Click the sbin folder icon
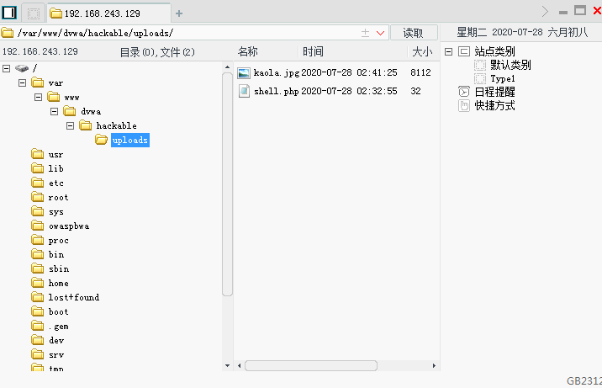 click(37, 268)
